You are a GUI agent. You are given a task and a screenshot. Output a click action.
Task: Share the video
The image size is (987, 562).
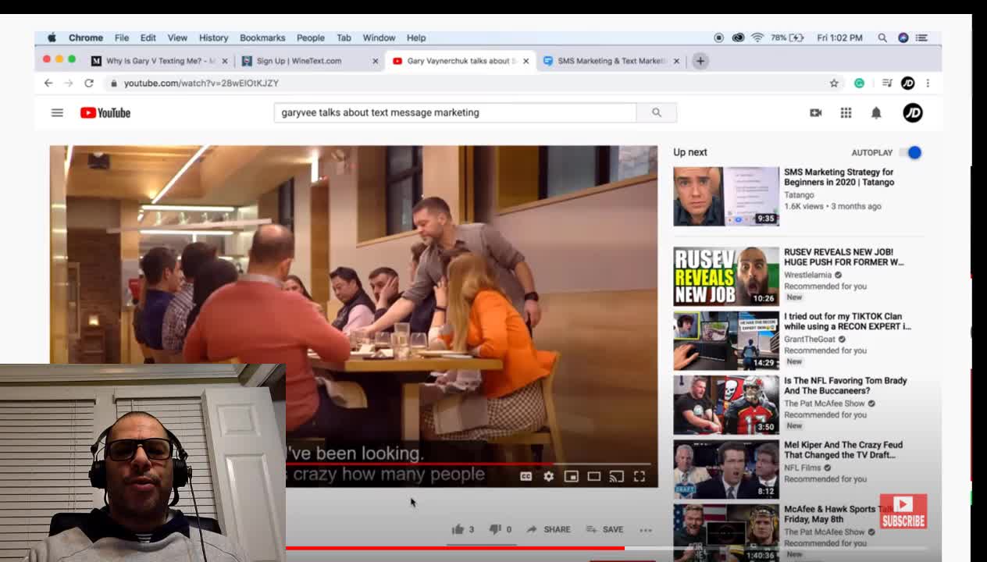tap(548, 529)
